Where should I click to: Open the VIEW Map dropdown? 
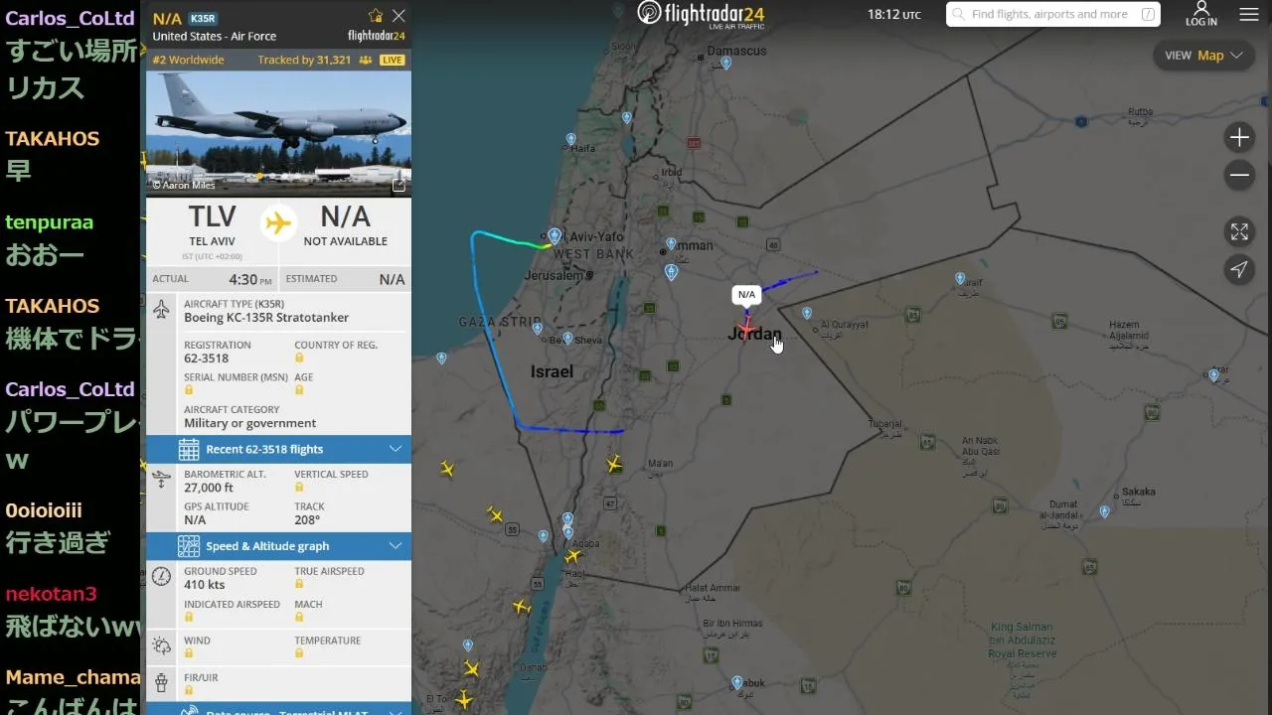[1203, 56]
